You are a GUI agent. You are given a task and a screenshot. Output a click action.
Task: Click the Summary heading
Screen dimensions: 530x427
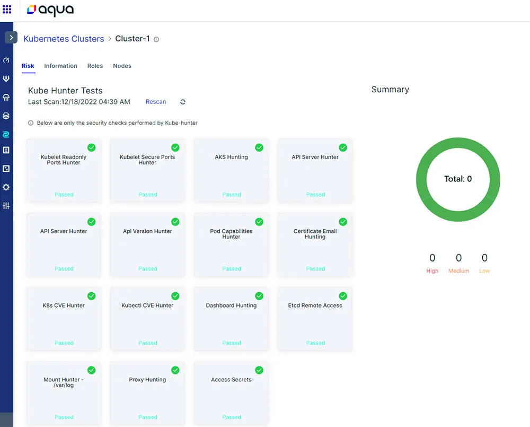391,89
